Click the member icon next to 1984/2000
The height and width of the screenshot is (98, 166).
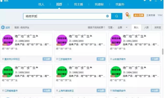tap(124, 72)
